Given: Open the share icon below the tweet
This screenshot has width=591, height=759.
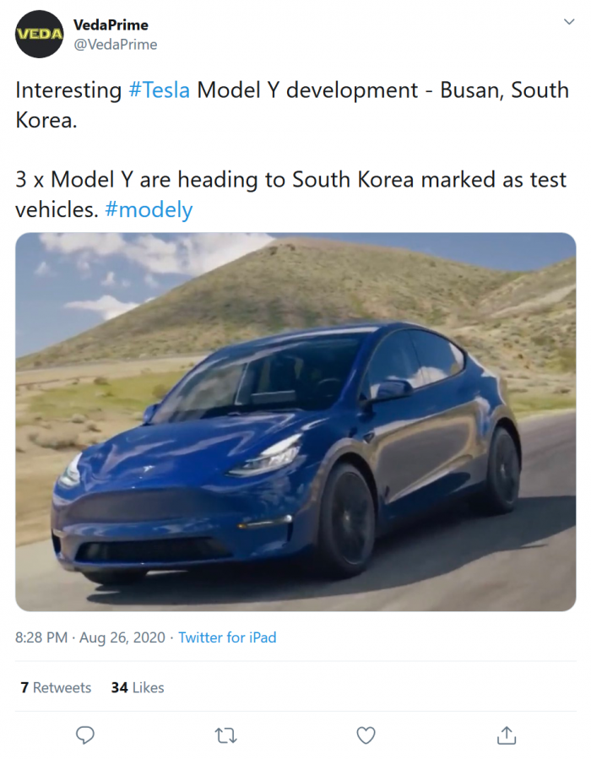Looking at the screenshot, I should (506, 735).
